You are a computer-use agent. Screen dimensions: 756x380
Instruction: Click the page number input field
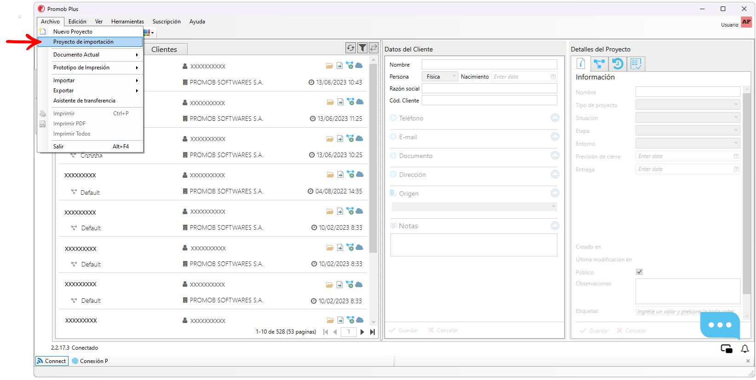tap(349, 332)
